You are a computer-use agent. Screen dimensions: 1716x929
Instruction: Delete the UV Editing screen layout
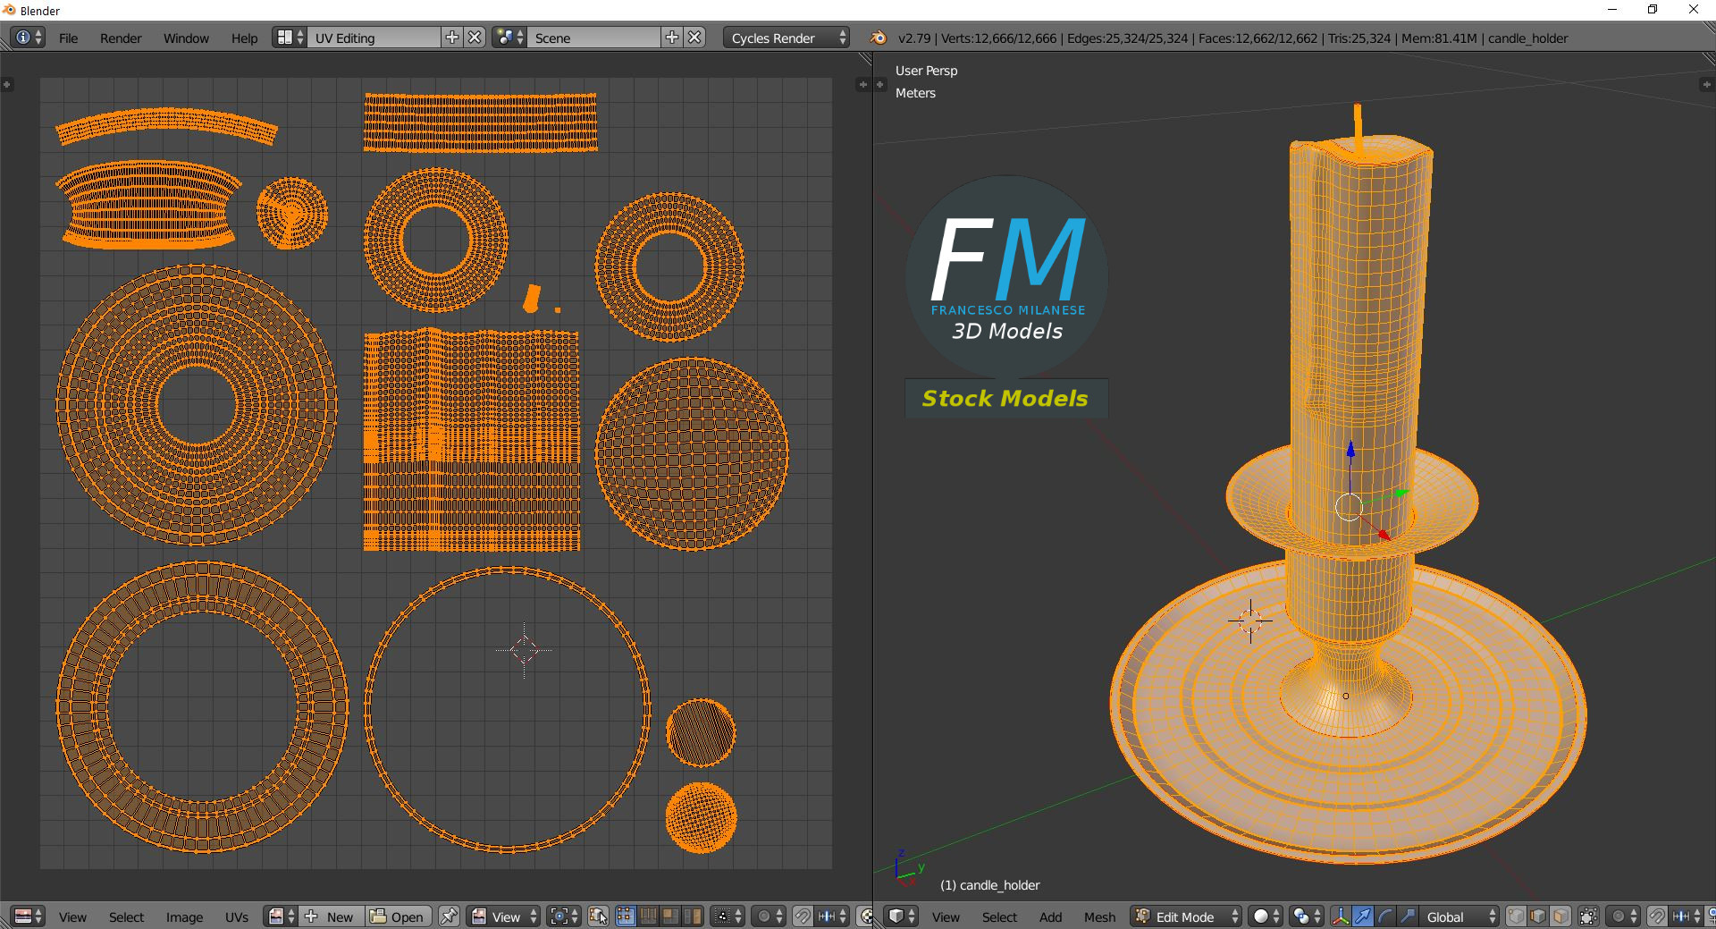point(475,38)
